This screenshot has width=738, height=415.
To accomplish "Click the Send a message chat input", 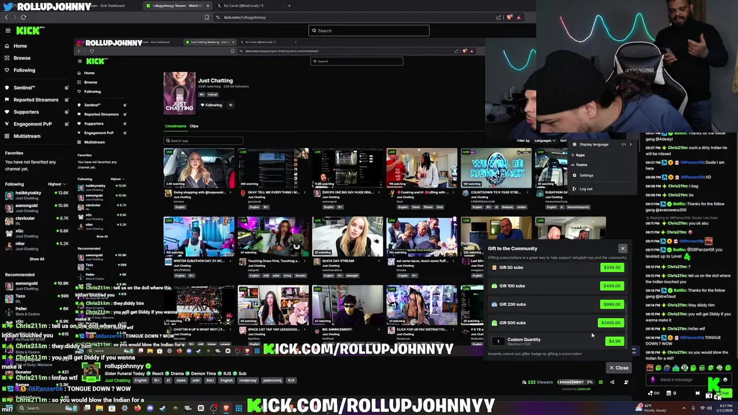I will (x=688, y=380).
